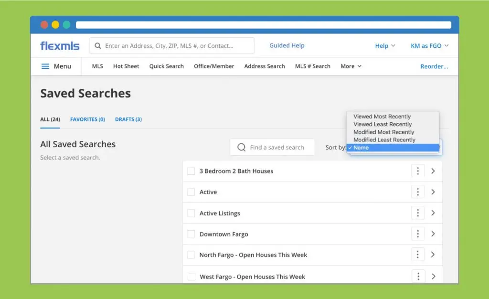Open the three-dot menu for Downtown Fargo
489x299 pixels.
tap(418, 234)
